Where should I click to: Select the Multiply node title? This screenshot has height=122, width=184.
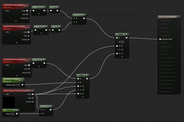44,106
